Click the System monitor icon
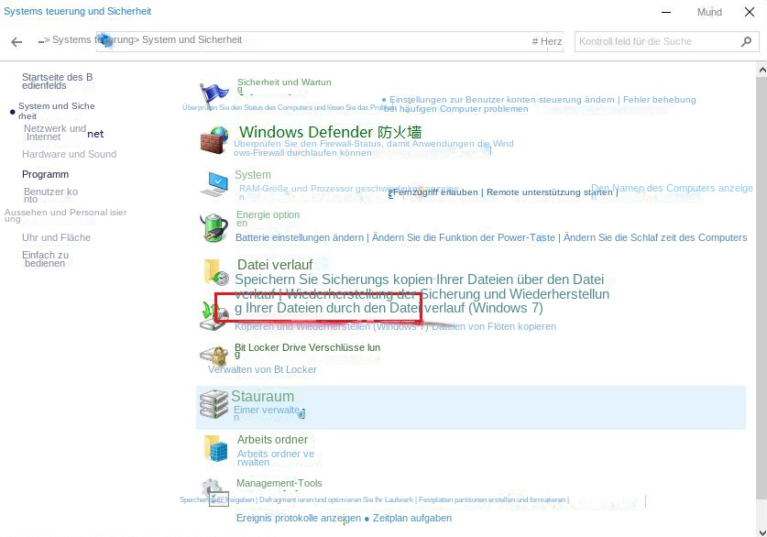This screenshot has height=537, width=767. pyautogui.click(x=214, y=183)
